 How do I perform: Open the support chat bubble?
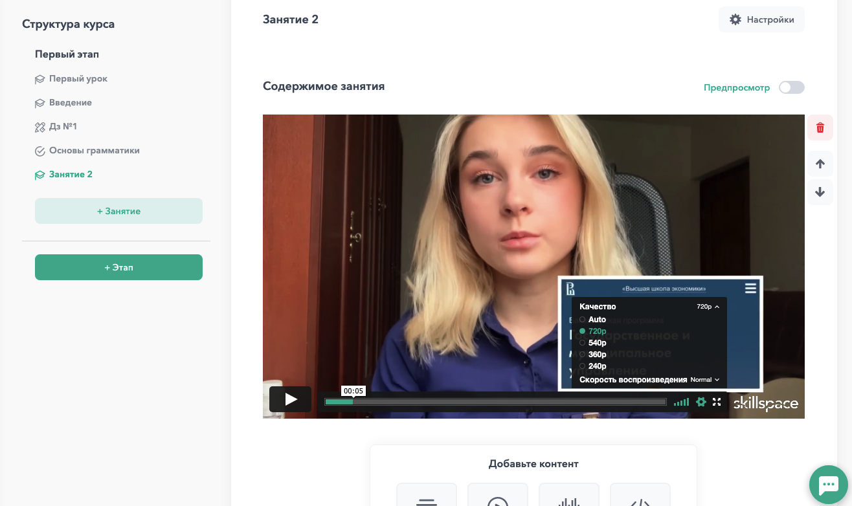click(829, 485)
